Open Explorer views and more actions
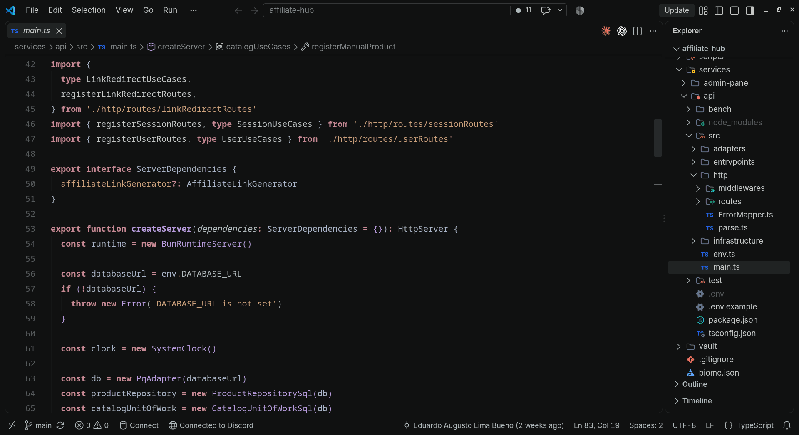Image resolution: width=799 pixels, height=435 pixels. (784, 31)
